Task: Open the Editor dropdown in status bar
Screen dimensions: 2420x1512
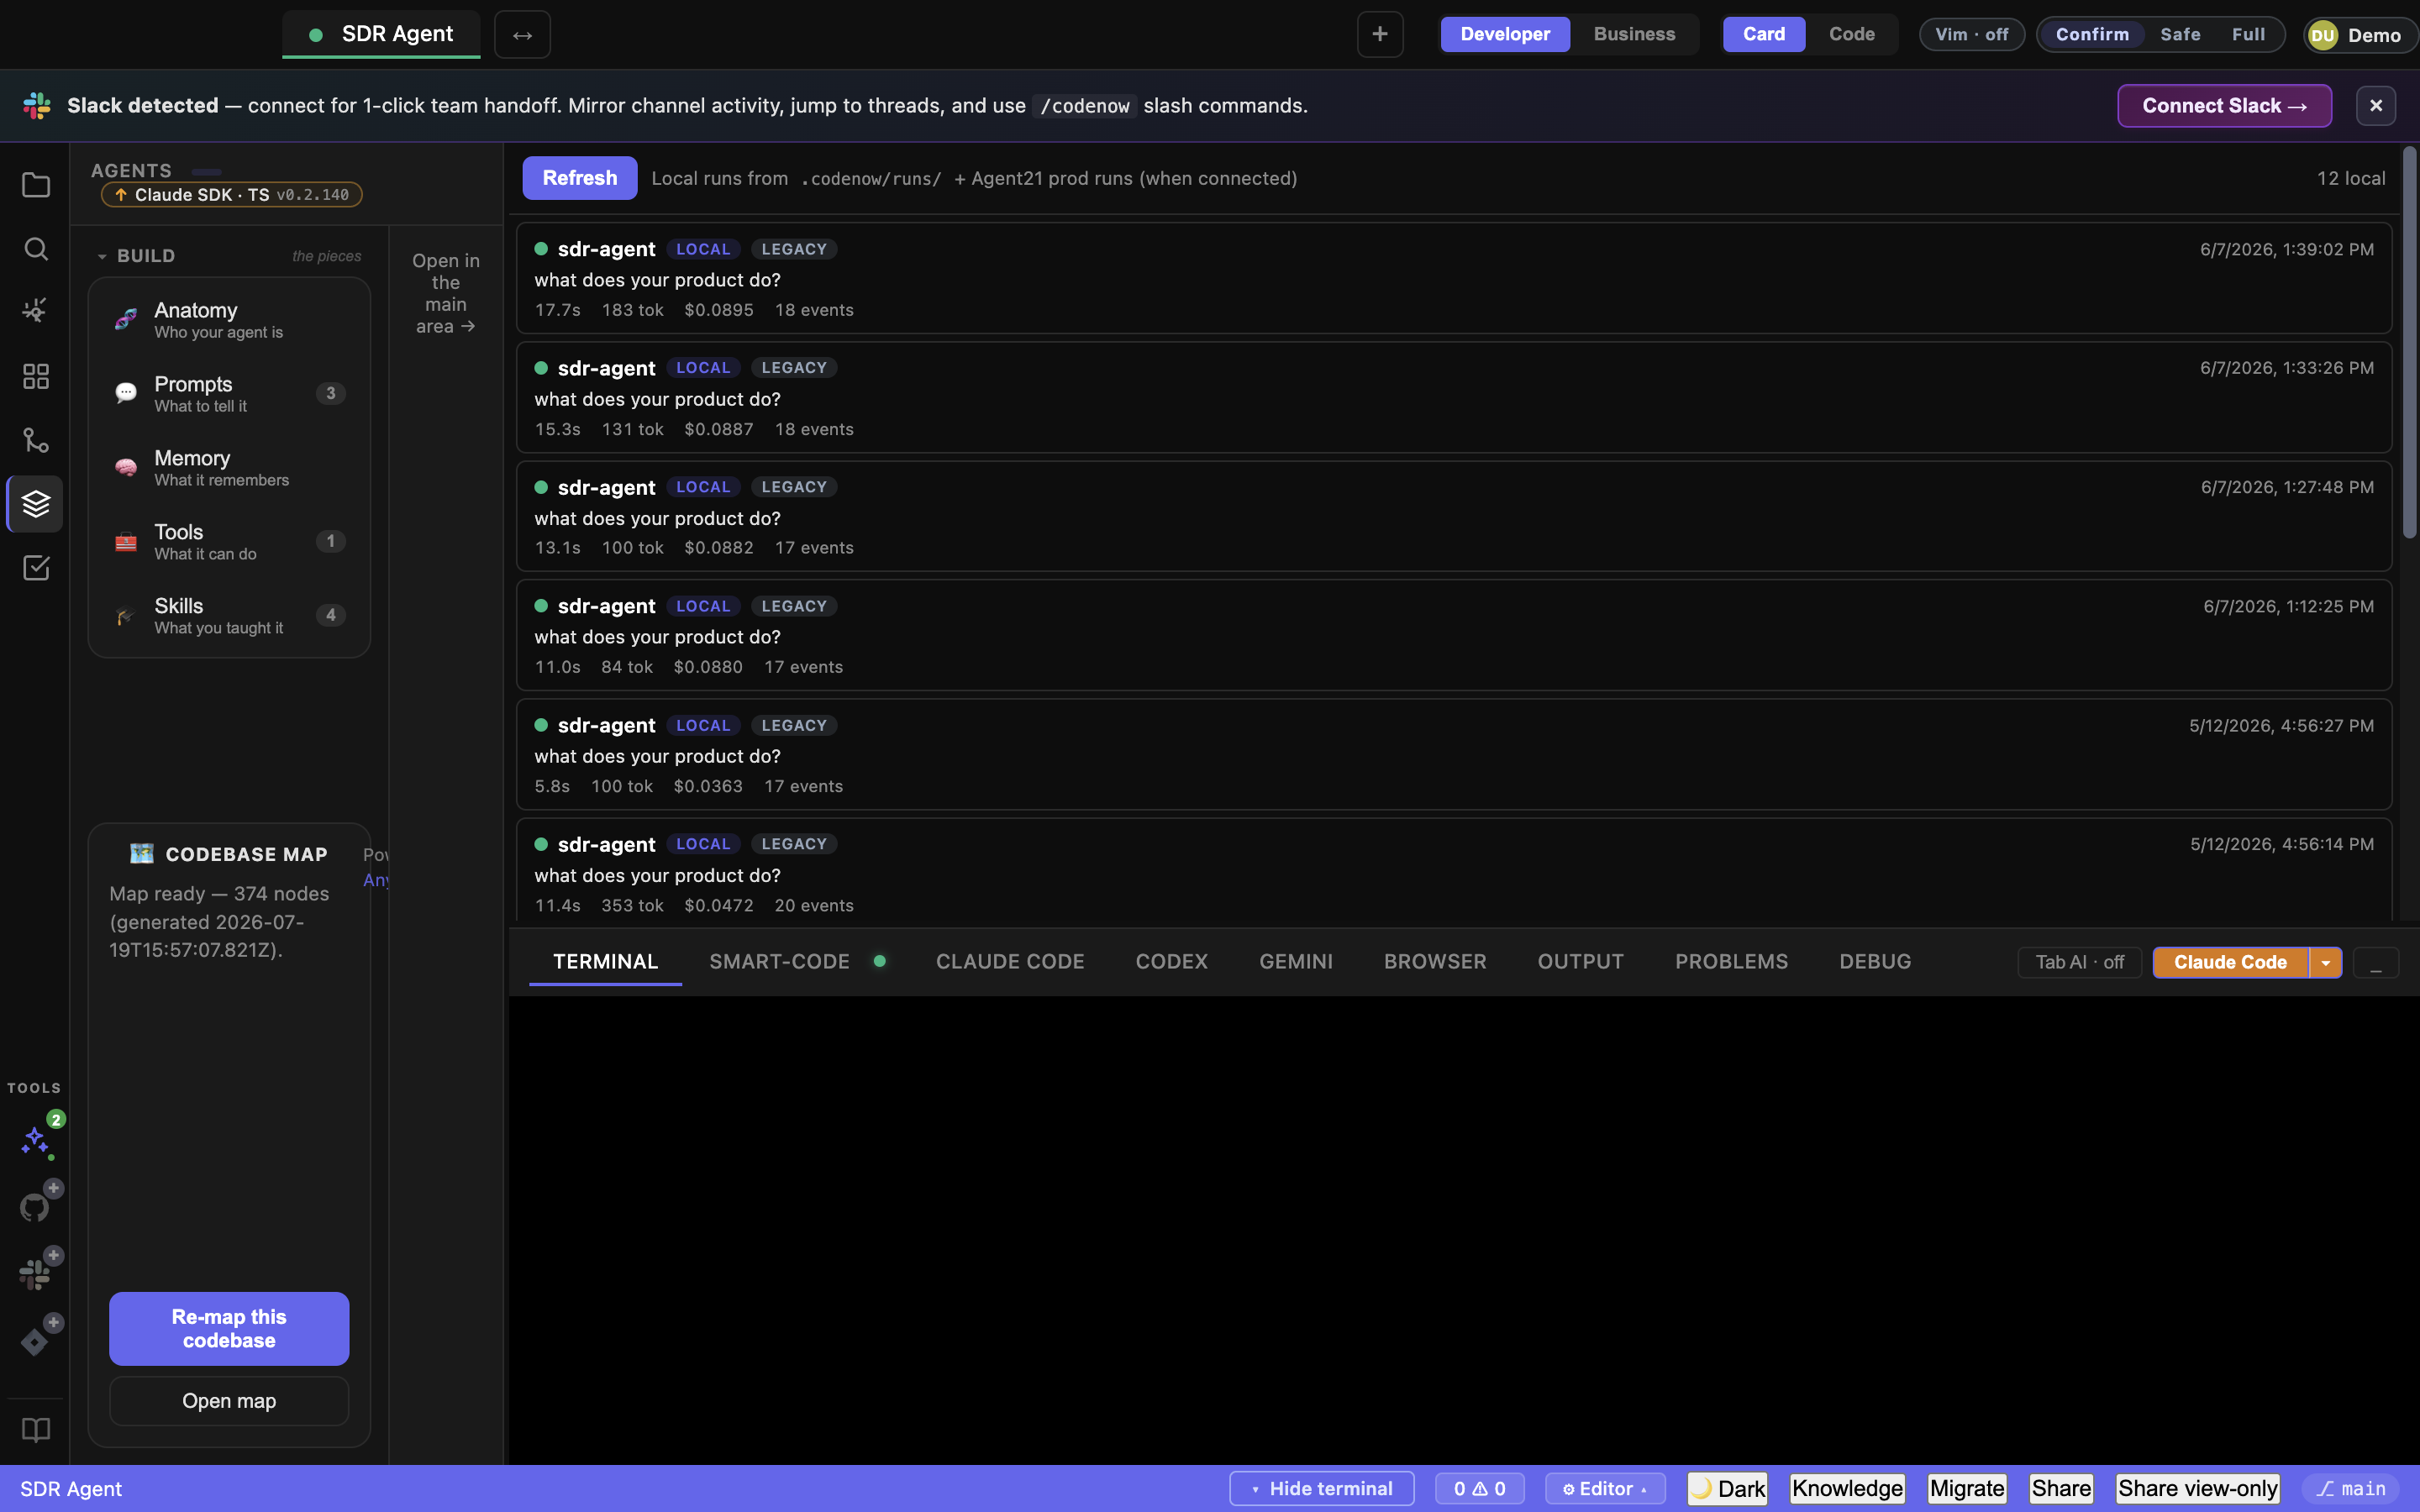Action: coord(1605,1488)
